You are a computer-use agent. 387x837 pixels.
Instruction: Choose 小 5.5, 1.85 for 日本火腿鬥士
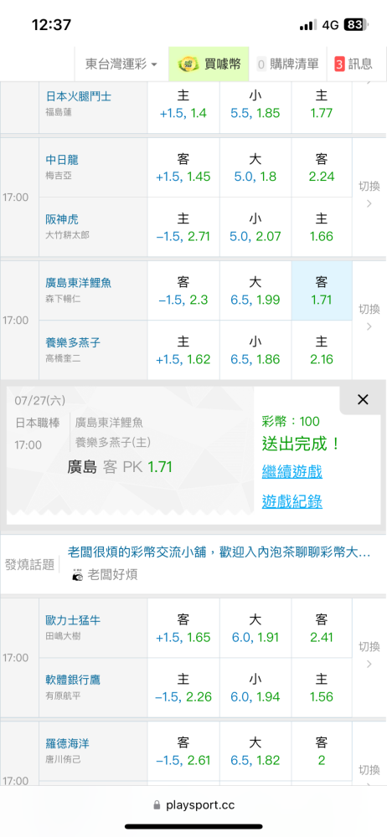point(255,104)
